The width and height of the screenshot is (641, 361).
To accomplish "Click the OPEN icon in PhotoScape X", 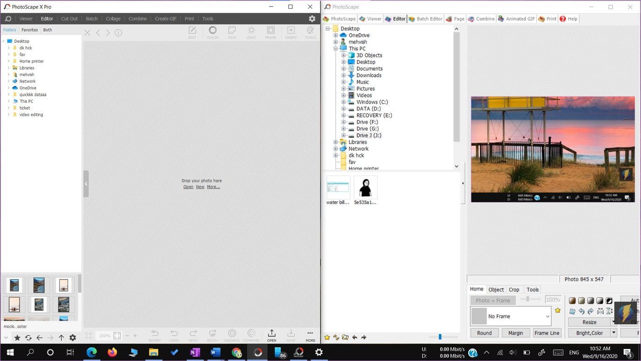I will click(272, 335).
